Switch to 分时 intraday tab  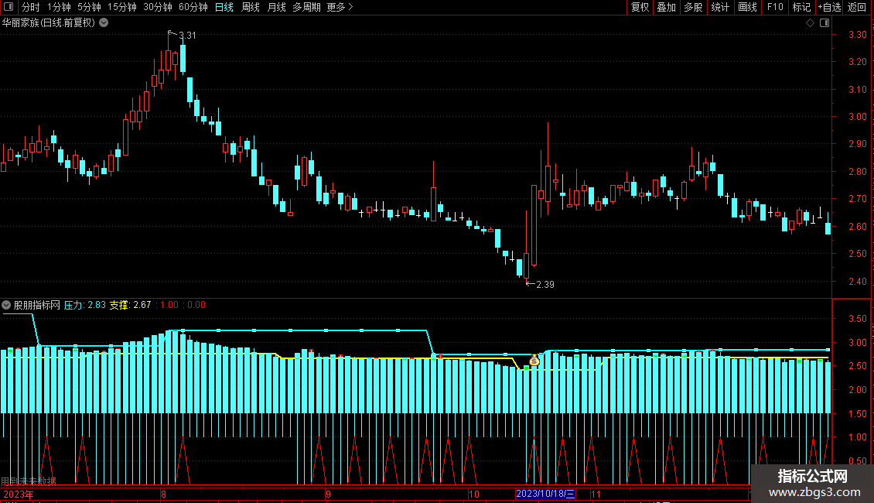click(x=31, y=7)
